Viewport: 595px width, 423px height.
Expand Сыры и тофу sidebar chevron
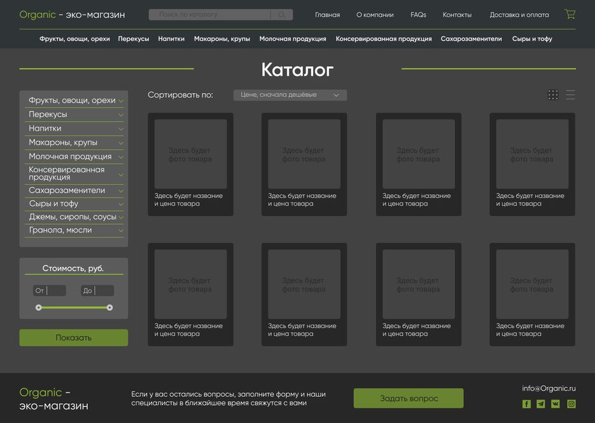(121, 204)
